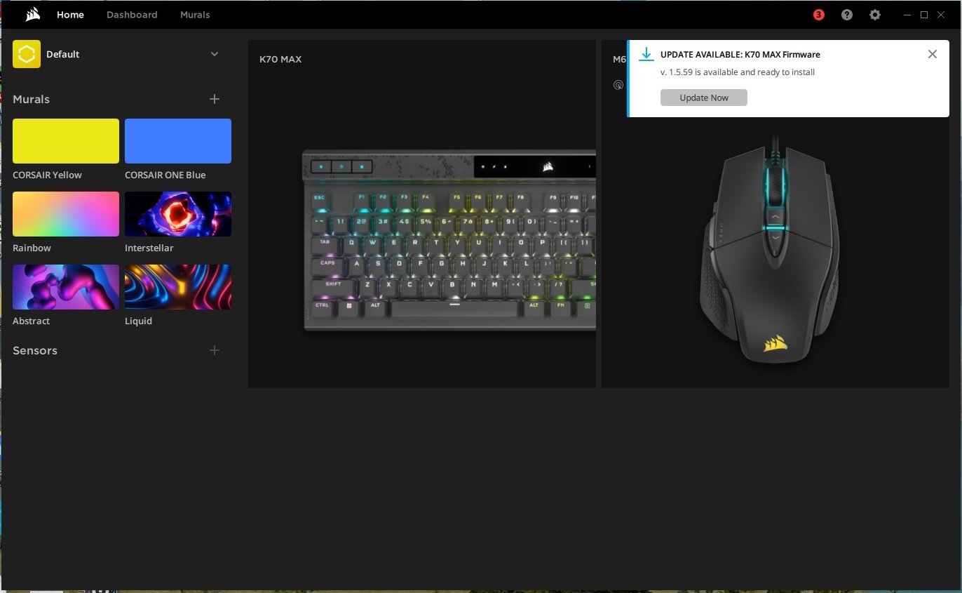The image size is (962, 593).
Task: Open the help question mark icon
Action: click(x=847, y=15)
